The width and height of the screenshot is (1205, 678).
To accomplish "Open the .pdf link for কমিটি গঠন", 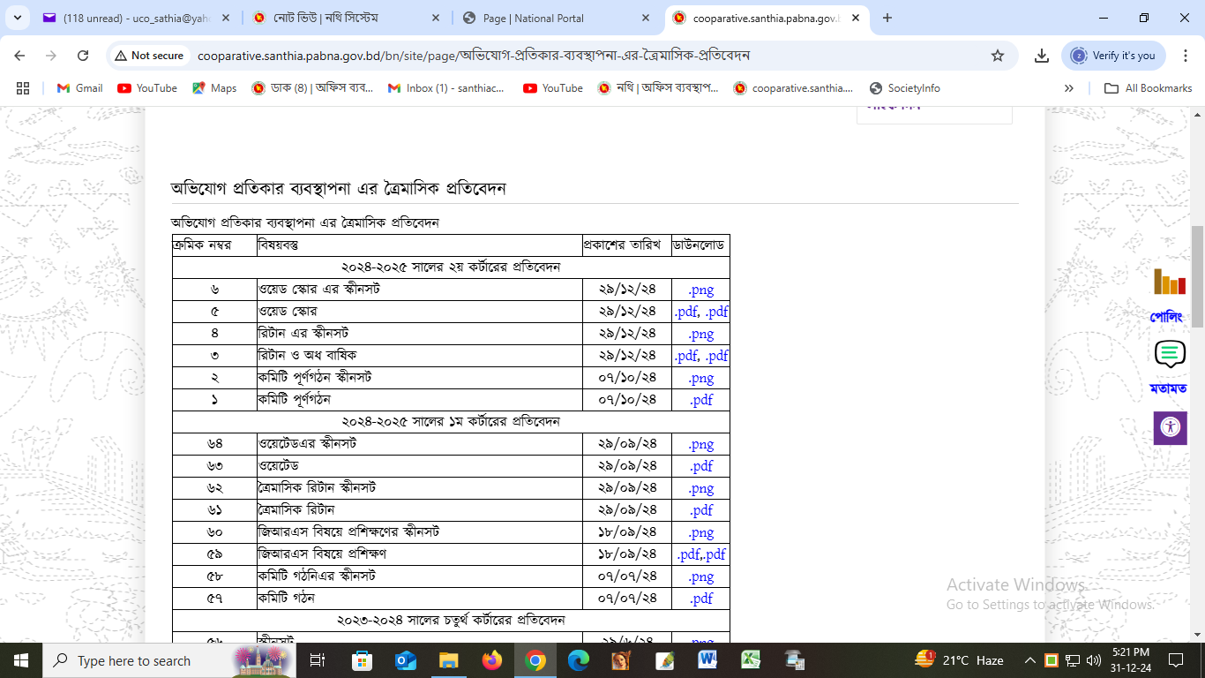I will pyautogui.click(x=700, y=599).
